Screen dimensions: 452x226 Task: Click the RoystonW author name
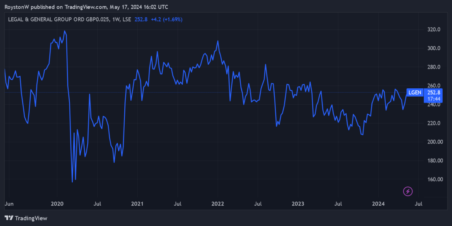17,7
